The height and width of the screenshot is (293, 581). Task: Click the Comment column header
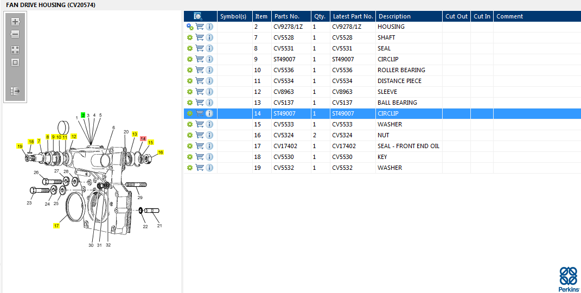[x=537, y=16]
